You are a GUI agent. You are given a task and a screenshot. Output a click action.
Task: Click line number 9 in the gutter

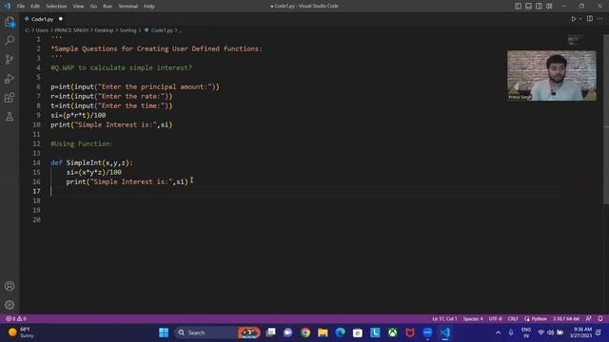click(38, 115)
